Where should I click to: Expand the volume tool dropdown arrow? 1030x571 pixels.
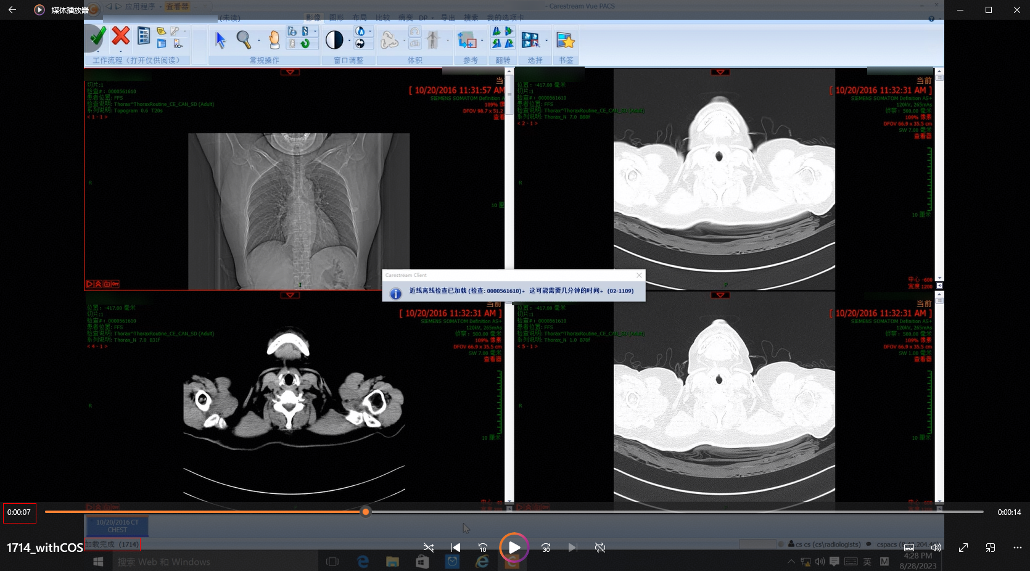pos(404,41)
